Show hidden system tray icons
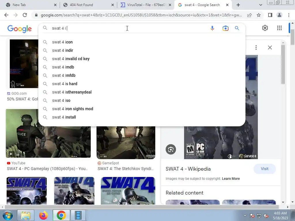Screen dimensions: 295x221 coord(245,216)
